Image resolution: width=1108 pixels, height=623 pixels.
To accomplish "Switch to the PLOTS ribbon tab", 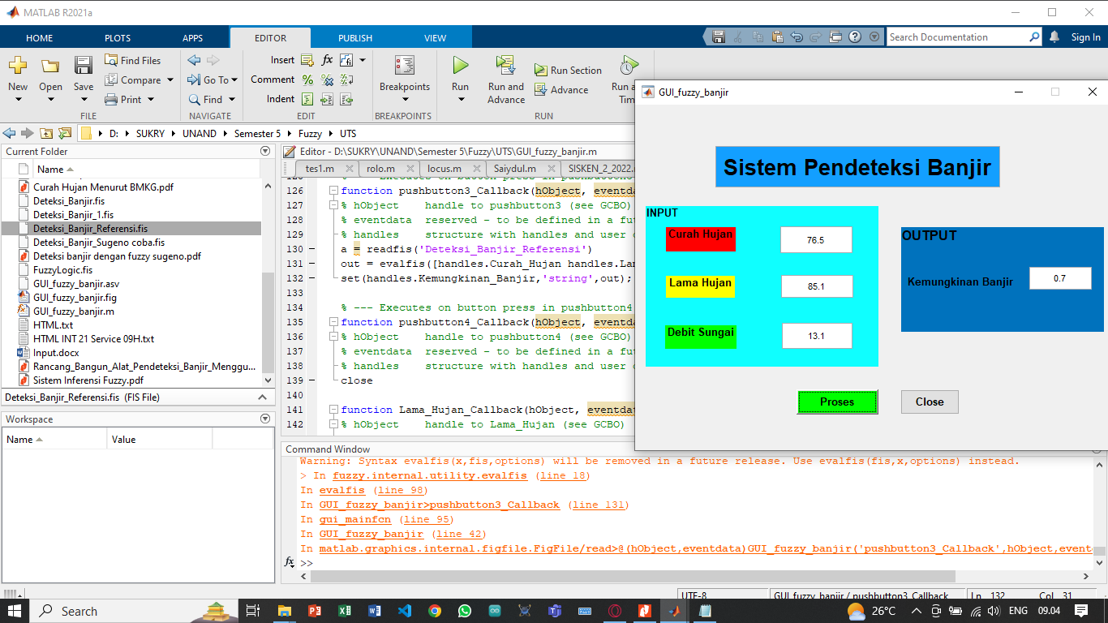I will coord(118,37).
